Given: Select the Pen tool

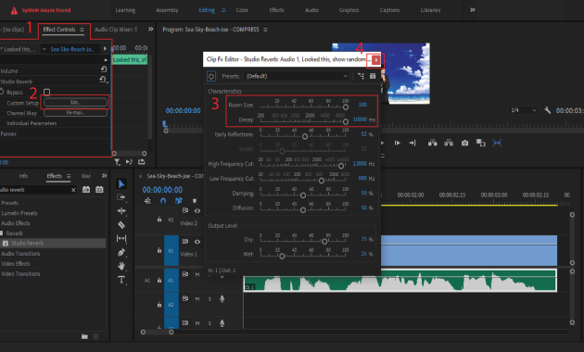Looking at the screenshot, I should click(121, 252).
